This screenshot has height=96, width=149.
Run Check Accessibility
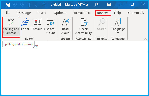83,27
